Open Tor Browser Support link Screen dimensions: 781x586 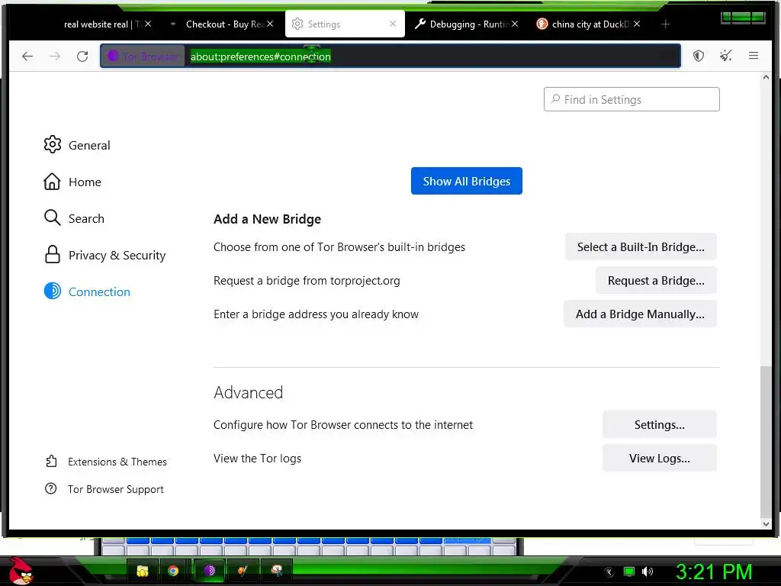104,489
